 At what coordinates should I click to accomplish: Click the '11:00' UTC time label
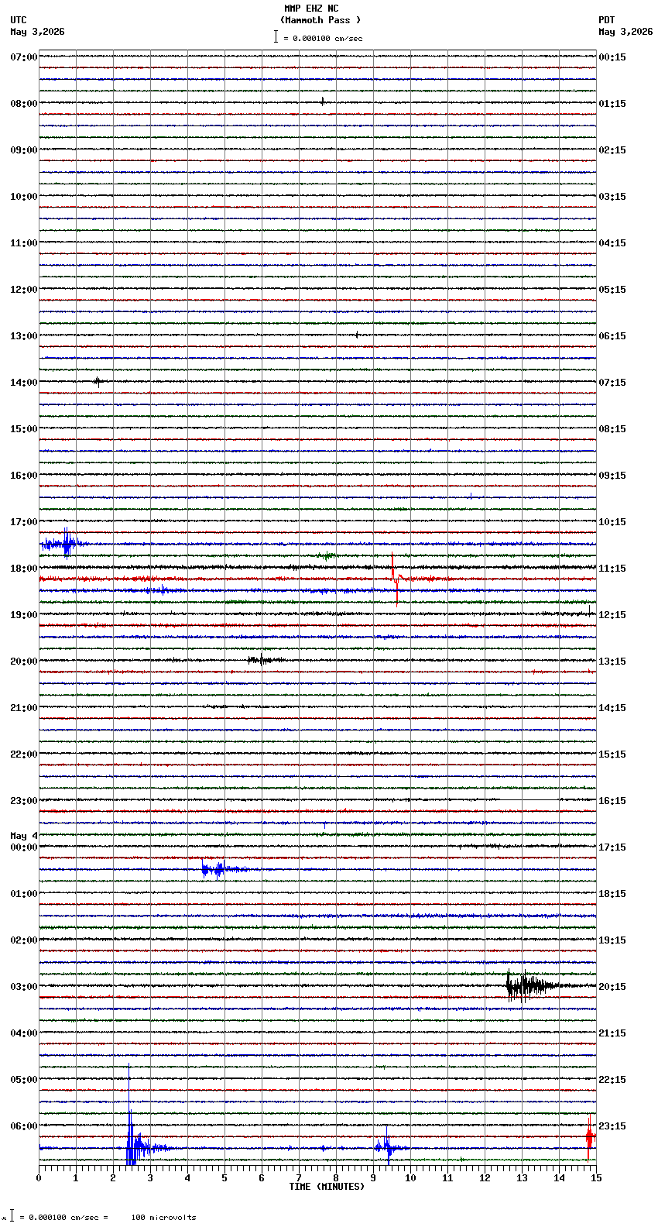pyautogui.click(x=24, y=243)
